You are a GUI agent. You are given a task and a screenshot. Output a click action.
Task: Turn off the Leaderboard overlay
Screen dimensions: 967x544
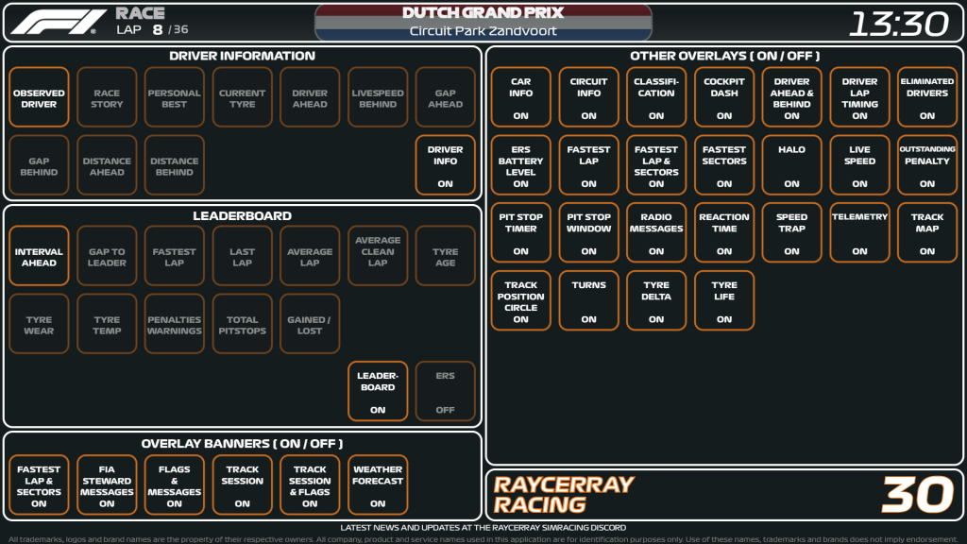tap(378, 391)
